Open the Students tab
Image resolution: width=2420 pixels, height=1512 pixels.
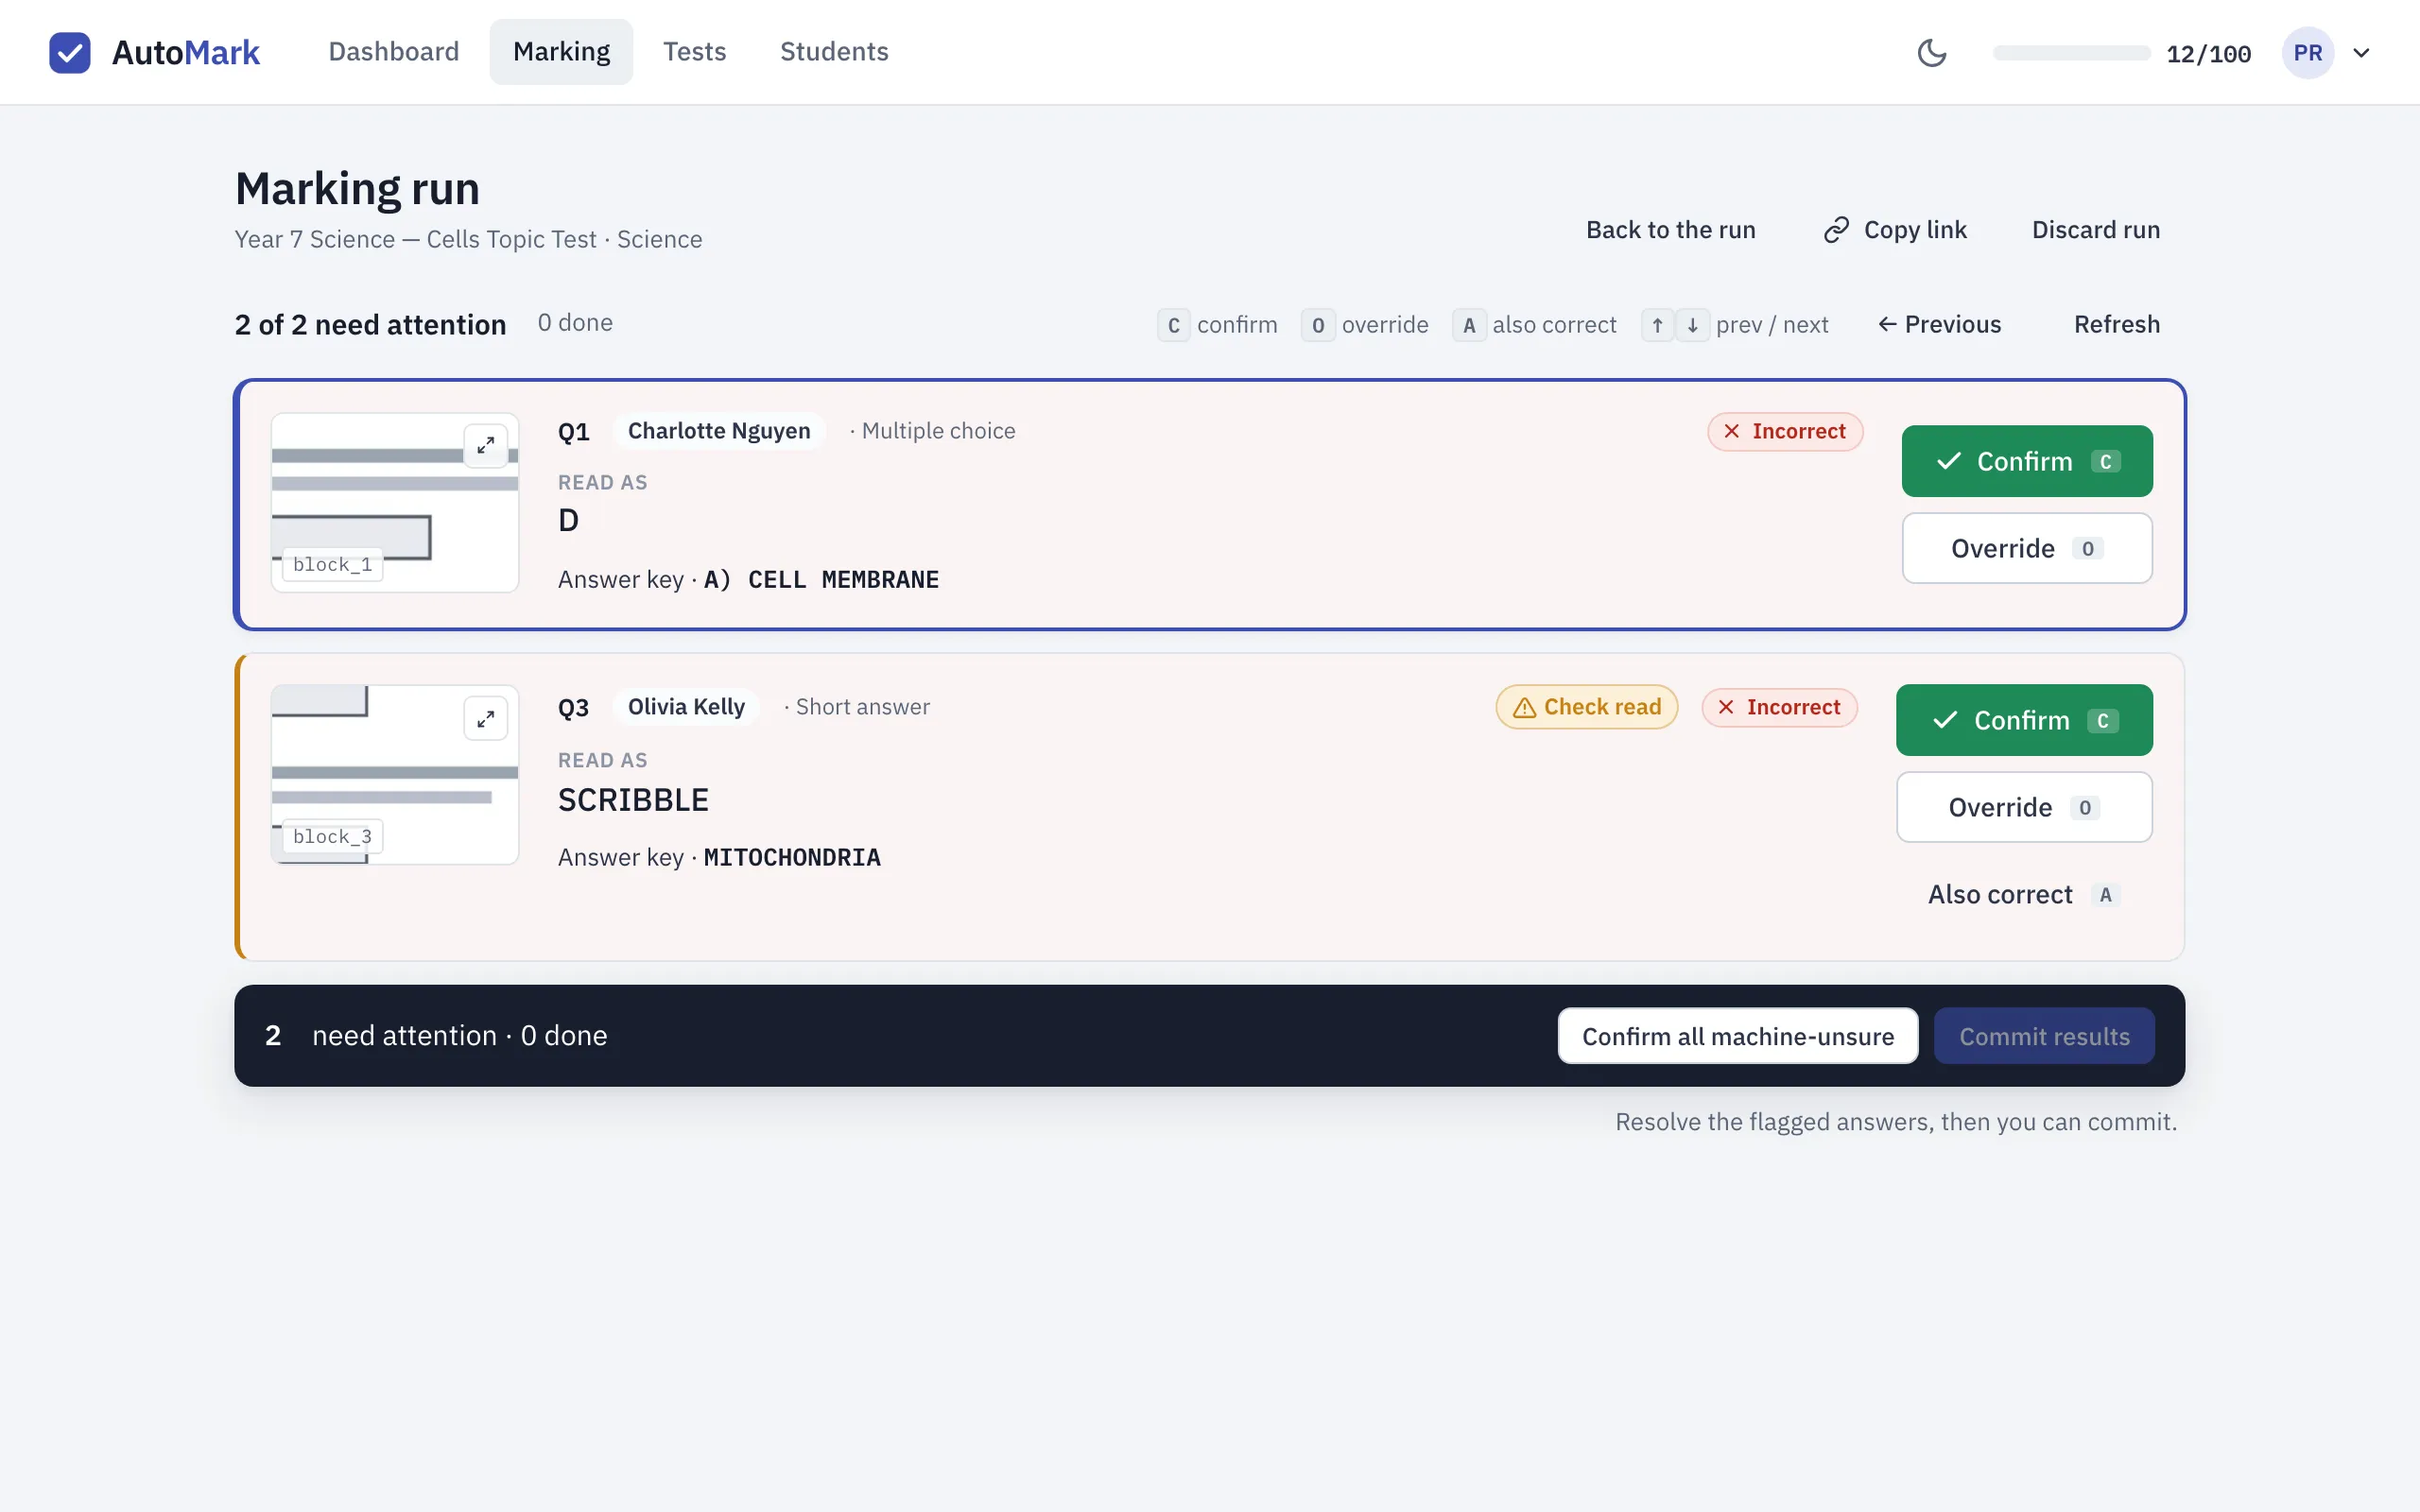pyautogui.click(x=834, y=52)
